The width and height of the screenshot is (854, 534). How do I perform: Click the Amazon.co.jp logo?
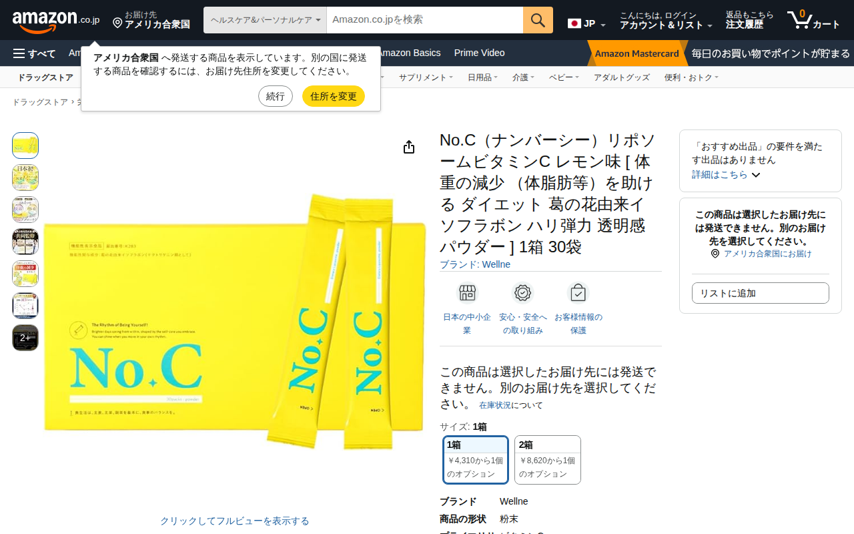pyautogui.click(x=56, y=21)
